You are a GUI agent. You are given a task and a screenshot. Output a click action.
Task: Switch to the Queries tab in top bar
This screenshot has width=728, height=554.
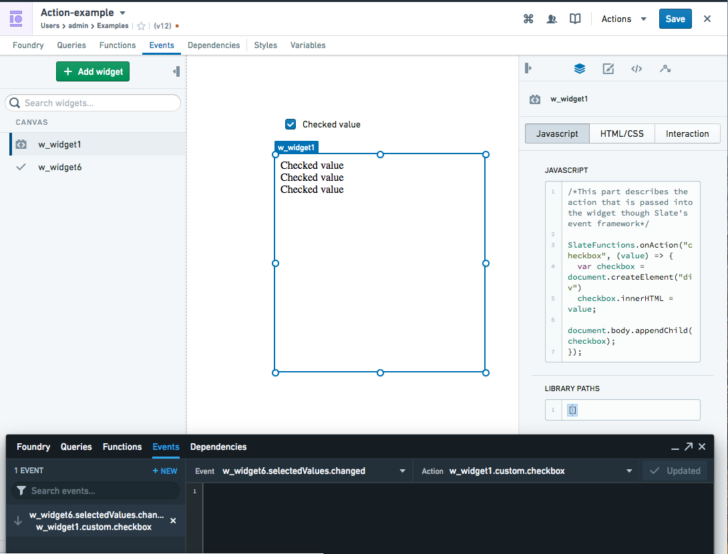coord(71,45)
